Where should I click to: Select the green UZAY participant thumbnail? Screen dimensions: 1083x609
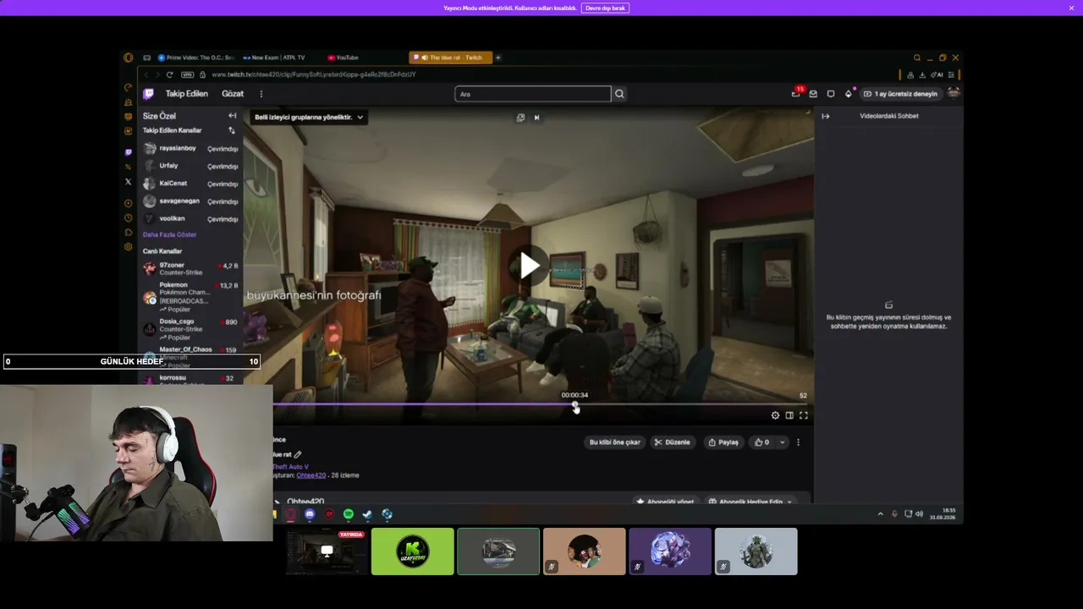click(413, 551)
